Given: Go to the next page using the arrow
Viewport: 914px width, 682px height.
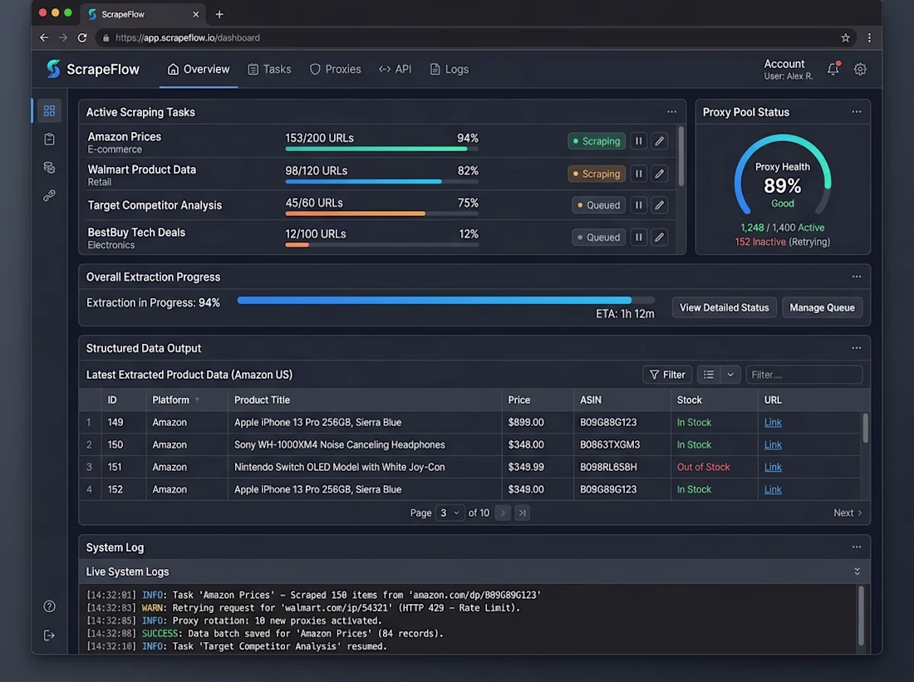Looking at the screenshot, I should point(503,513).
